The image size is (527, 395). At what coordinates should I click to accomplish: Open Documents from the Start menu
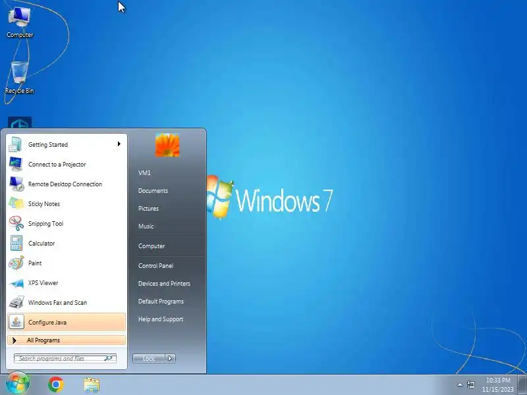pos(153,191)
